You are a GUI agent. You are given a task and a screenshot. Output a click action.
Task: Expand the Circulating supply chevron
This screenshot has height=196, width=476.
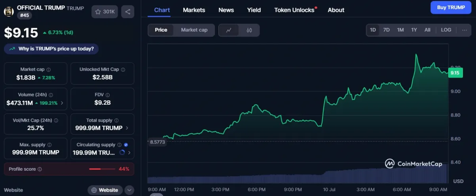pos(129,153)
